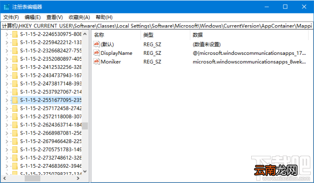Click REG_SZ type of Moniker row
The width and height of the screenshot is (314, 183).
152,62
